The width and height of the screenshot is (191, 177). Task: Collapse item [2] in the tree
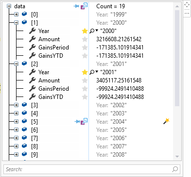pyautogui.click(x=16, y=64)
